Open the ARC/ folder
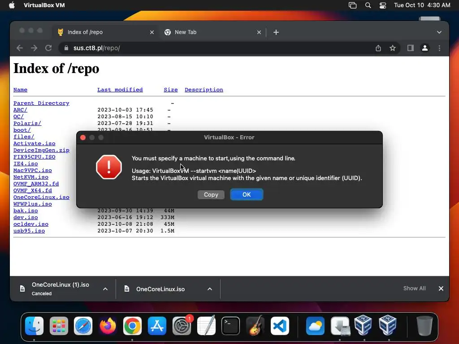This screenshot has width=459, height=344. click(20, 110)
